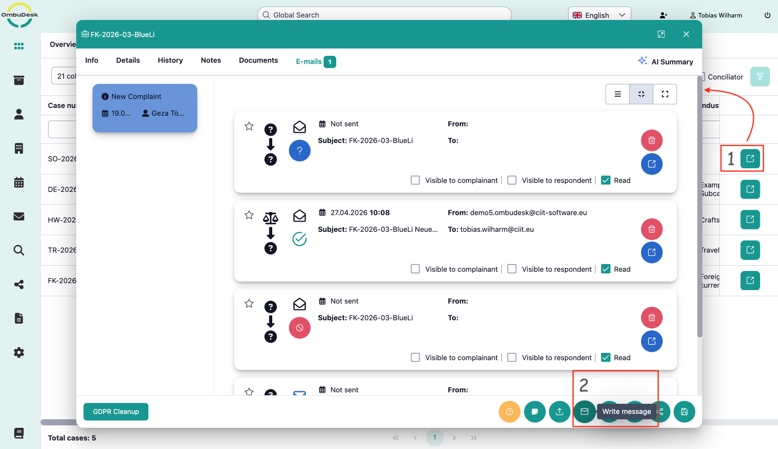Screen dimensions: 778x449
Task: Jump to last page in pagination
Action: point(474,438)
